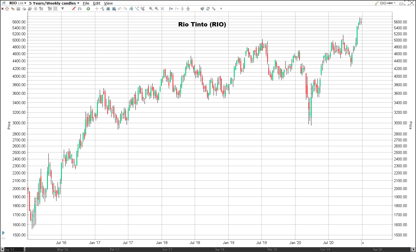Screen dimensions: 416x252
Task: Click the scroll chart backward bar-arrow icon
Action: click(177, 9)
